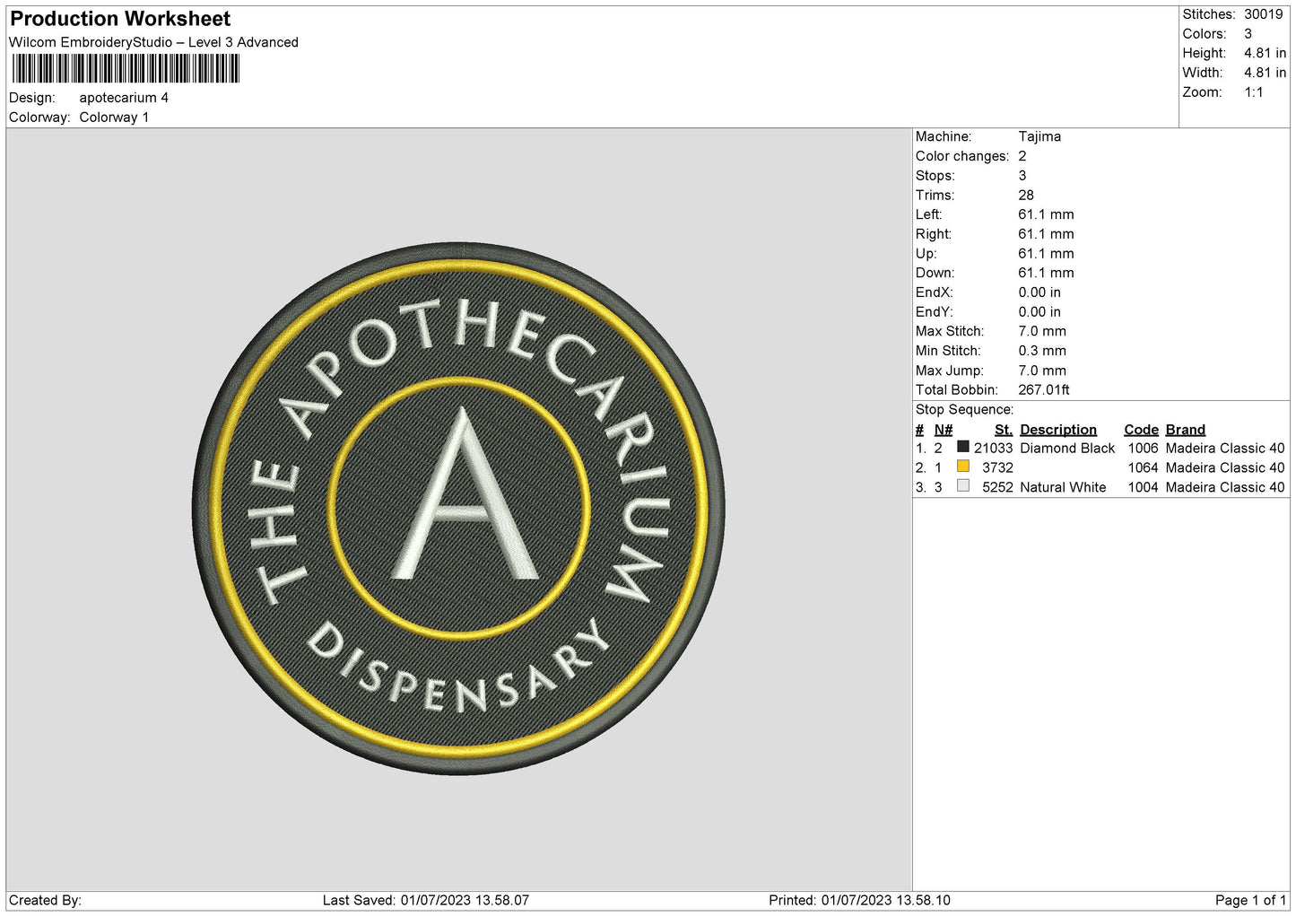Click the Width value 4.81 in

(1265, 73)
